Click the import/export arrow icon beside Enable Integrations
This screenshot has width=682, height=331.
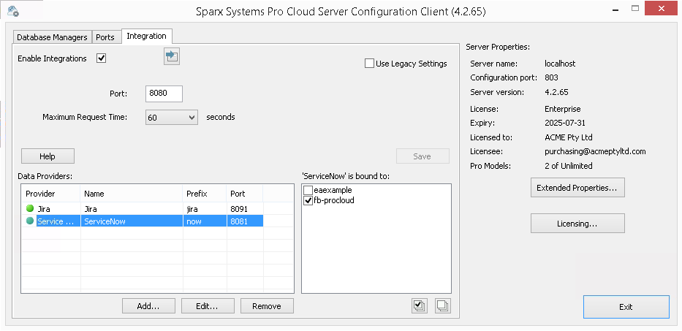pyautogui.click(x=172, y=57)
